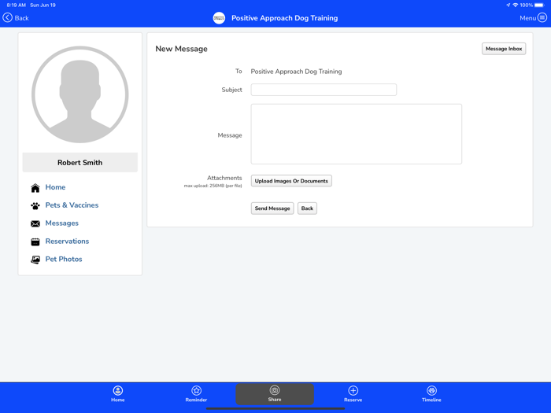Tap the battery icon in status bar
Screen dimensions: 551x413
tap(539, 5)
